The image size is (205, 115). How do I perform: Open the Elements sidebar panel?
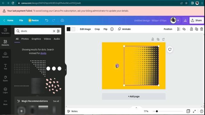click(x=5, y=43)
